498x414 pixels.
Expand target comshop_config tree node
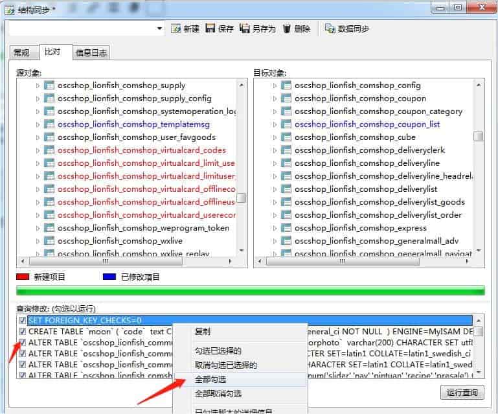275,86
